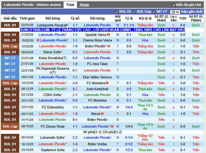Switch to the Total tab
The height and width of the screenshot is (153, 206).
pos(70,5)
